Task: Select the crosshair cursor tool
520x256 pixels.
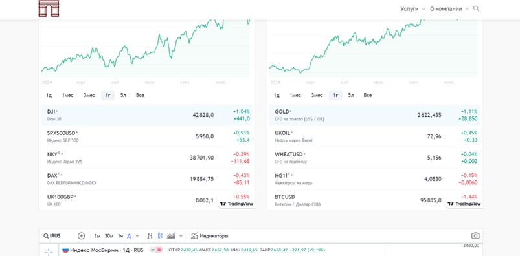Action: click(49, 252)
